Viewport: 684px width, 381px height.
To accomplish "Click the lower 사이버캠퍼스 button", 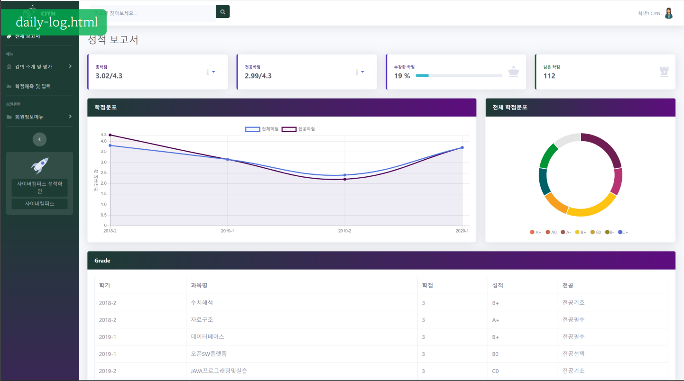I will (39, 204).
